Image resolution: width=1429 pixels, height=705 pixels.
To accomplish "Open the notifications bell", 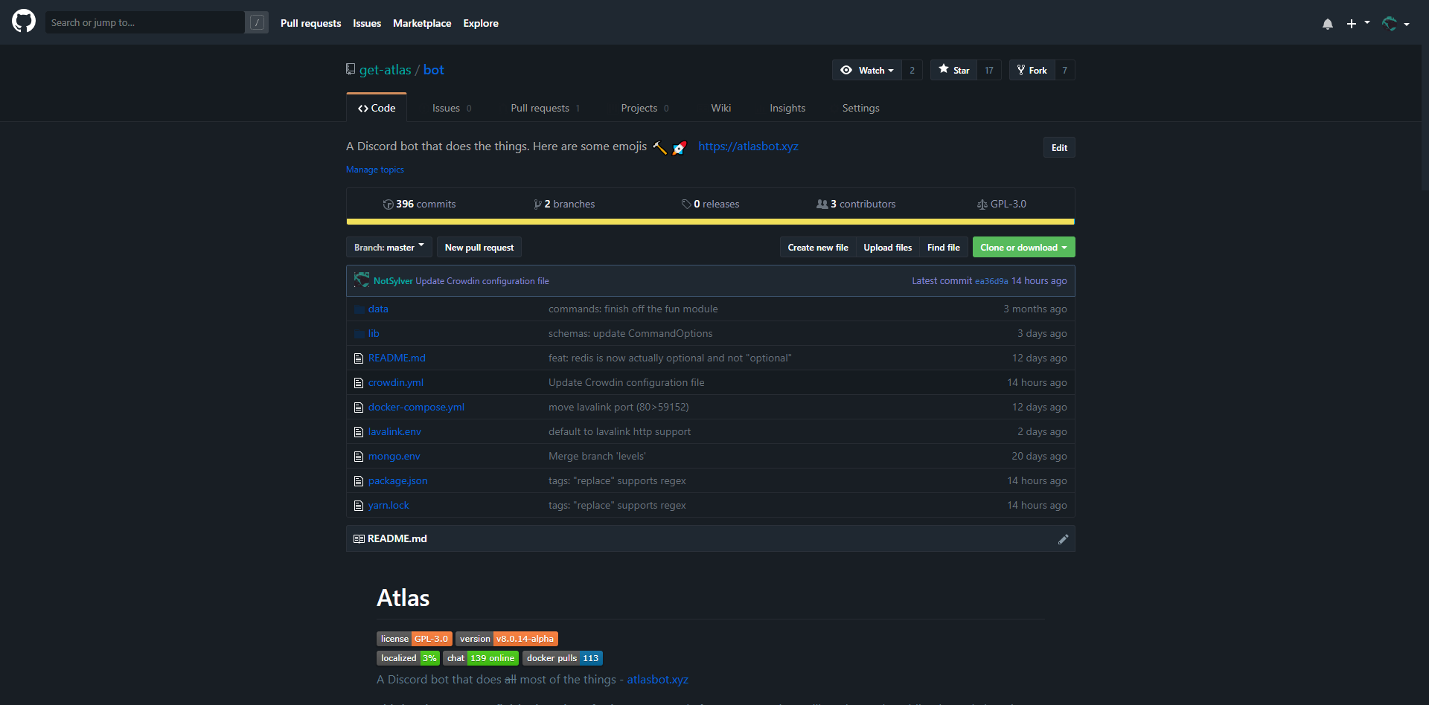I will 1328,24.
